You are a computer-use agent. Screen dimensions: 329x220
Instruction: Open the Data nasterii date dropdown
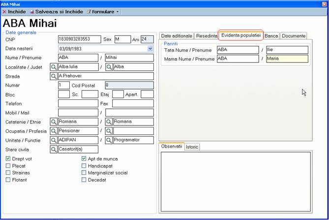pyautogui.click(x=150, y=49)
